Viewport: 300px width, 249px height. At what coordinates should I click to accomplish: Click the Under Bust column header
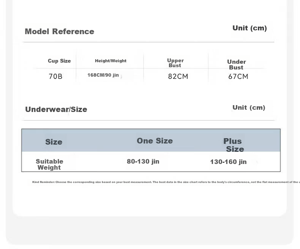point(237,65)
